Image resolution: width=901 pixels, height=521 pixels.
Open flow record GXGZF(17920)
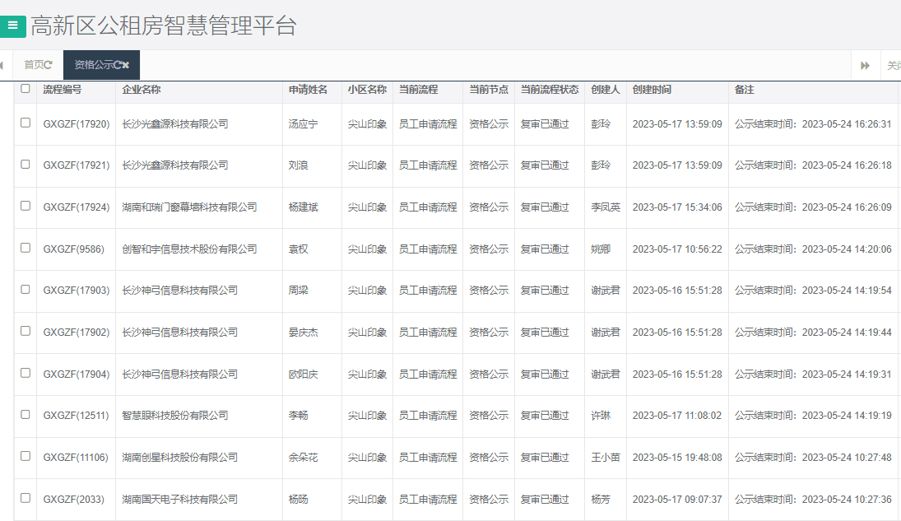pos(76,123)
